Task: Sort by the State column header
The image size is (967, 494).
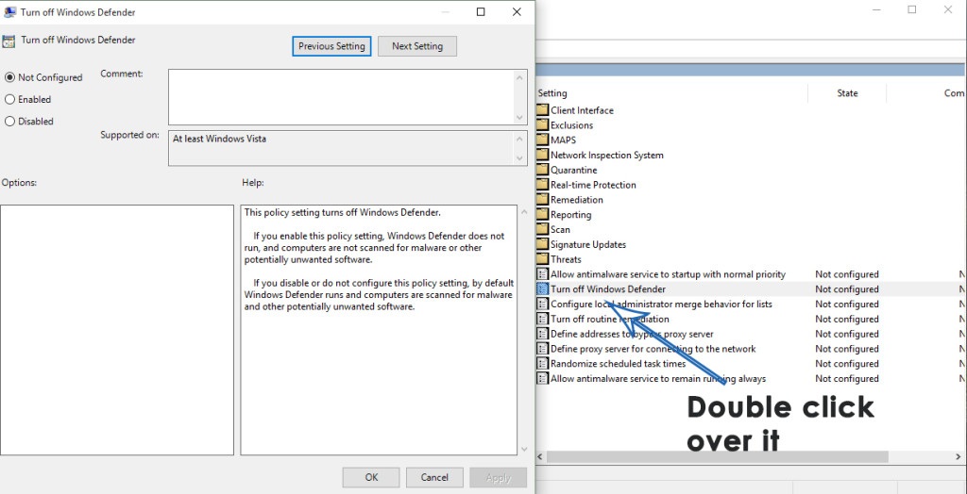Action: pos(847,93)
